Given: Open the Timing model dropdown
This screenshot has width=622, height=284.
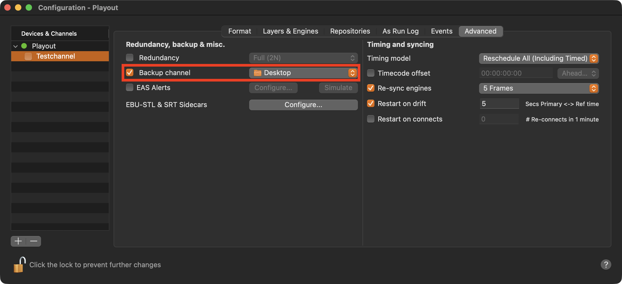Looking at the screenshot, I should [x=539, y=58].
